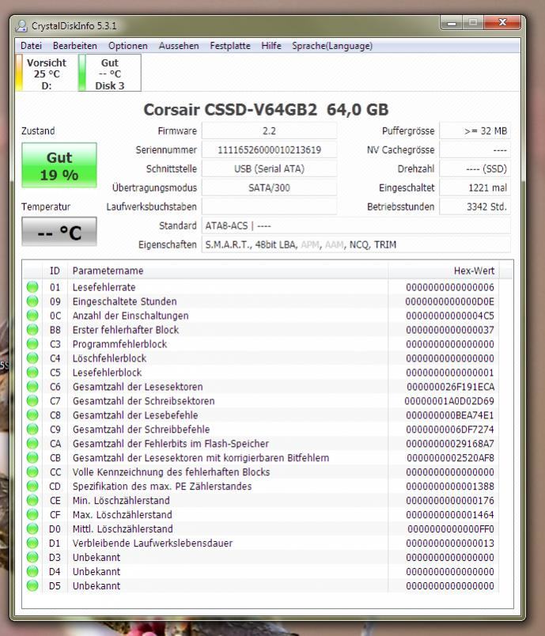Click the green status icon for Anzahl der Einschaltungen
Screen dimensions: 545x636
(x=32, y=316)
